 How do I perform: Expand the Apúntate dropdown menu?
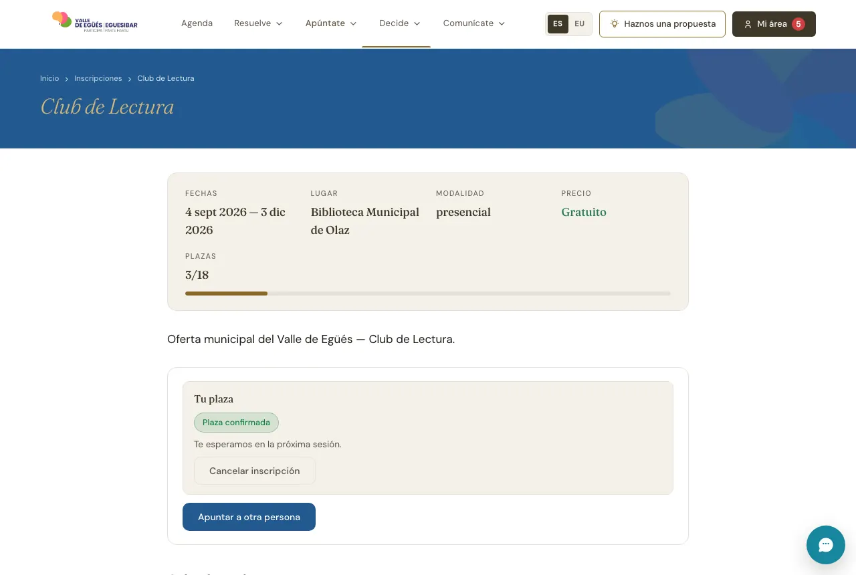[x=331, y=23]
